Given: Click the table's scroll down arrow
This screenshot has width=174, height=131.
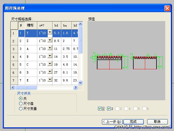Looking at the screenshot, I should coord(80,83).
